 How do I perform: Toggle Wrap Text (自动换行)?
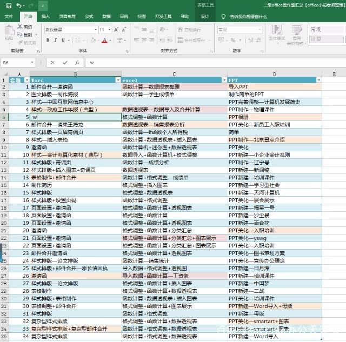189,30
